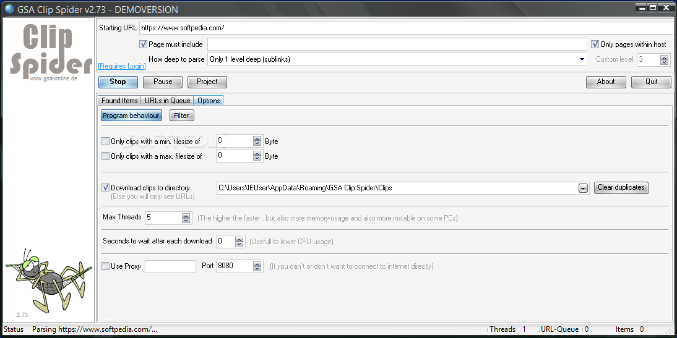
Task: Open the Requires Login link
Action: point(122,66)
